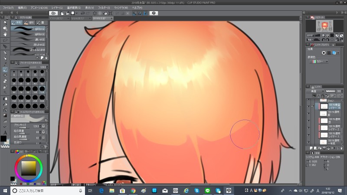Viewport: 347px width, 195px height.
Task: Toggle brush size pressure setting button
Action: coord(43,126)
